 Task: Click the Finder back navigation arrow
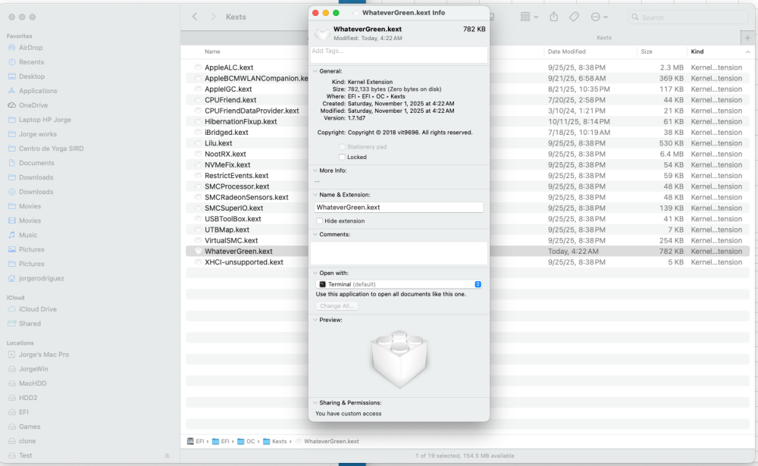(x=194, y=17)
